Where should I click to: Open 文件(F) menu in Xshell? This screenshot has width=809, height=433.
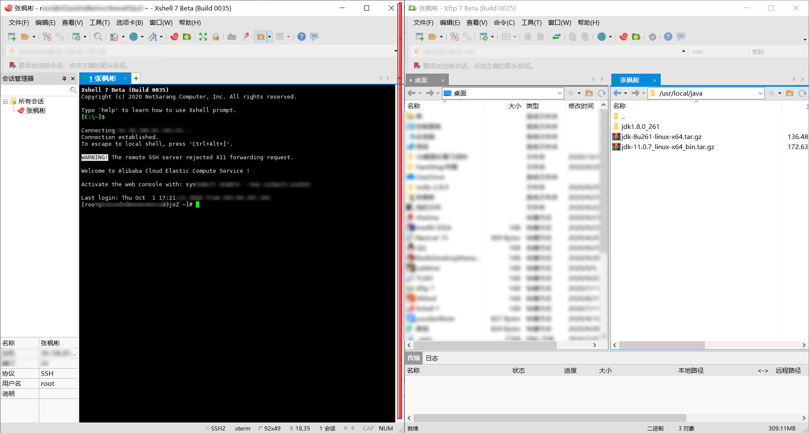[x=19, y=23]
